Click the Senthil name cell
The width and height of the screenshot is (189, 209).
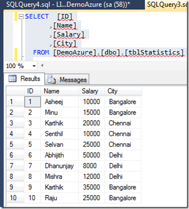[x=60, y=134]
